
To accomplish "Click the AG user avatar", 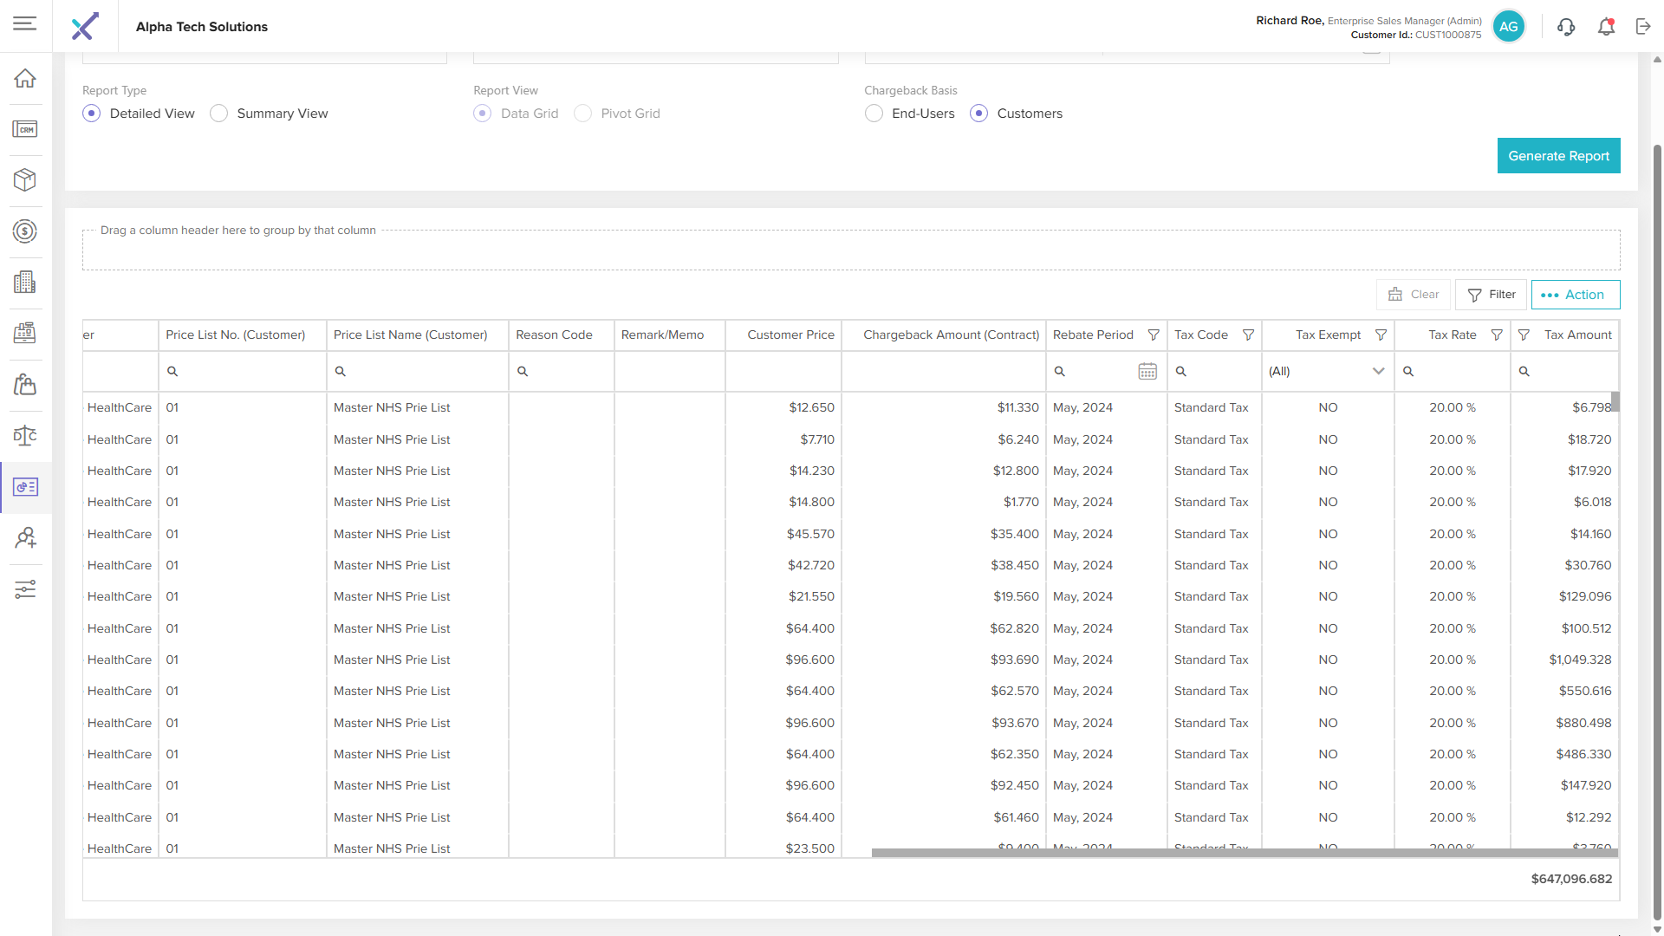I will (1508, 27).
